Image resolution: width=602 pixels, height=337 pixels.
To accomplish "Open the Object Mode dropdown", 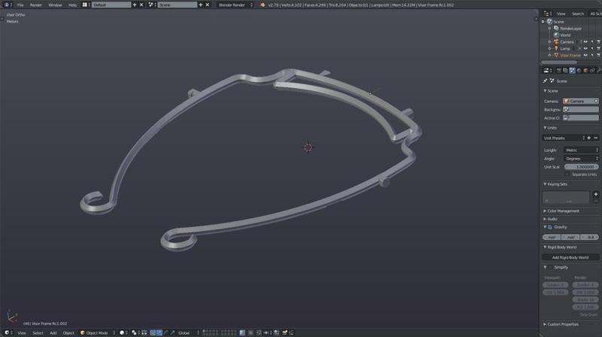I will point(99,332).
